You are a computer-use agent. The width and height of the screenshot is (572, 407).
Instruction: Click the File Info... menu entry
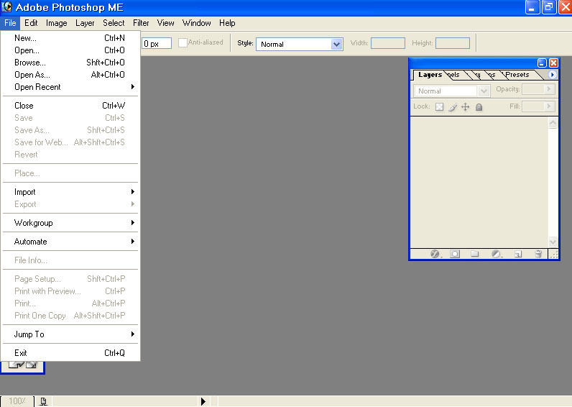[70, 260]
